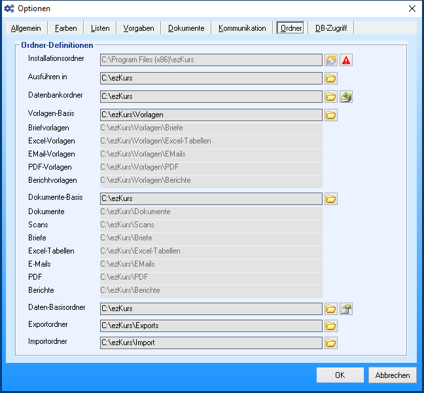Confirm settings with the OK button

click(x=340, y=375)
